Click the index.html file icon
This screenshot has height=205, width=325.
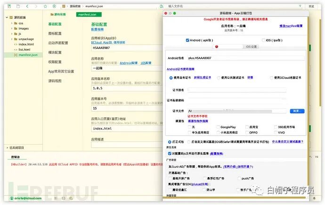pyautogui.click(x=16, y=44)
